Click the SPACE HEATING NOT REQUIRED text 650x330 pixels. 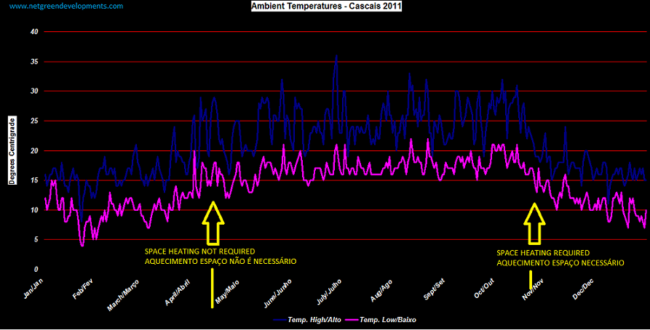(199, 251)
